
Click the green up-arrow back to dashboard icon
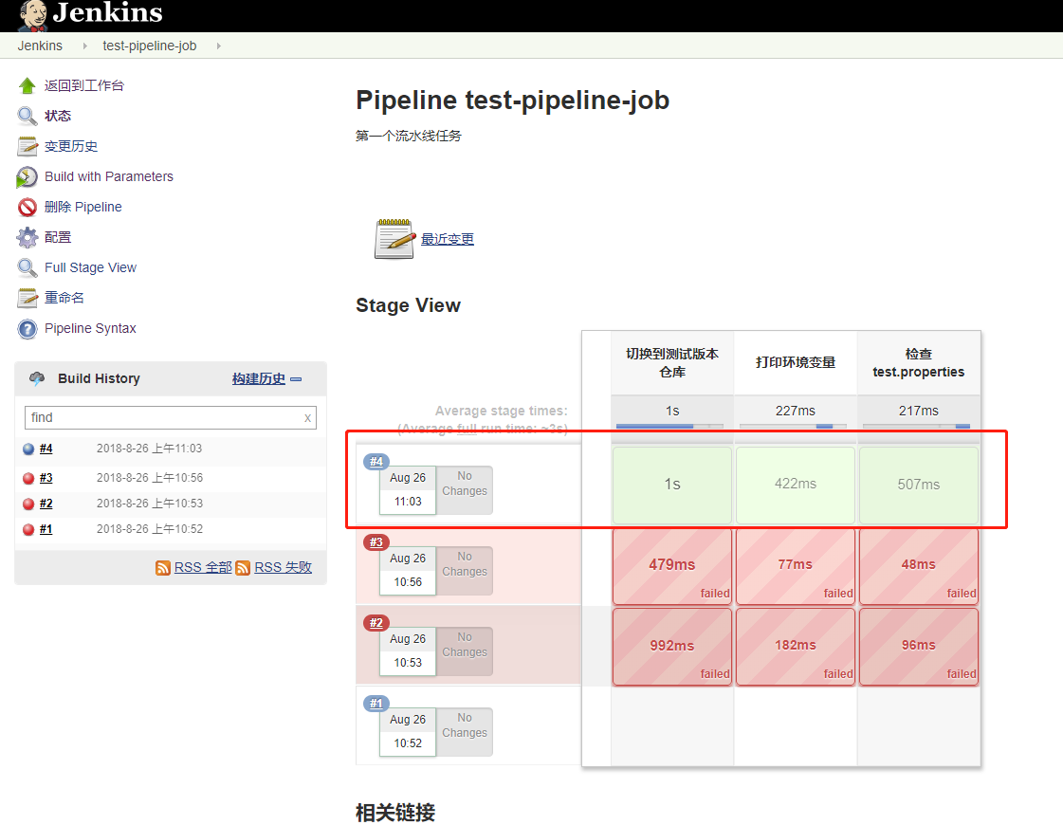tap(27, 85)
